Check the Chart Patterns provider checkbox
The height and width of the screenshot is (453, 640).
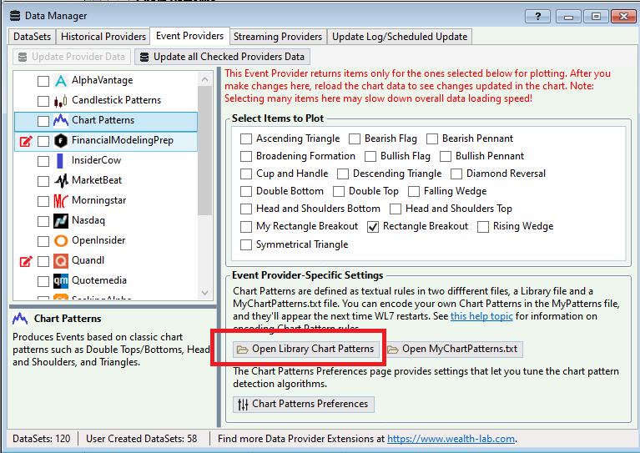click(43, 121)
